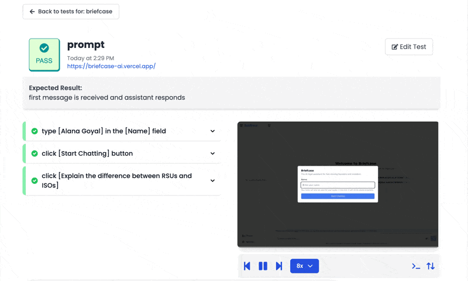This screenshot has height=281, width=468.
Task: Open the 8x playback speed dropdown
Action: [x=304, y=266]
